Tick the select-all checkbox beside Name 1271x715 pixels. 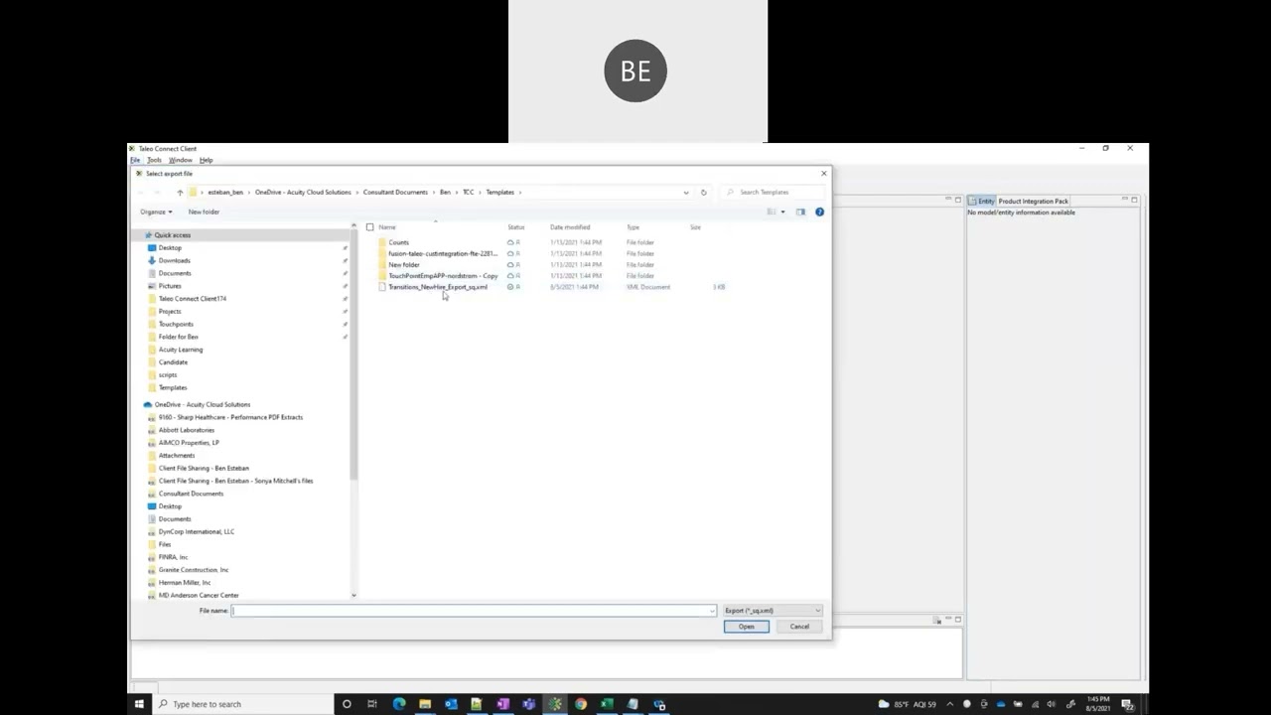[369, 227]
